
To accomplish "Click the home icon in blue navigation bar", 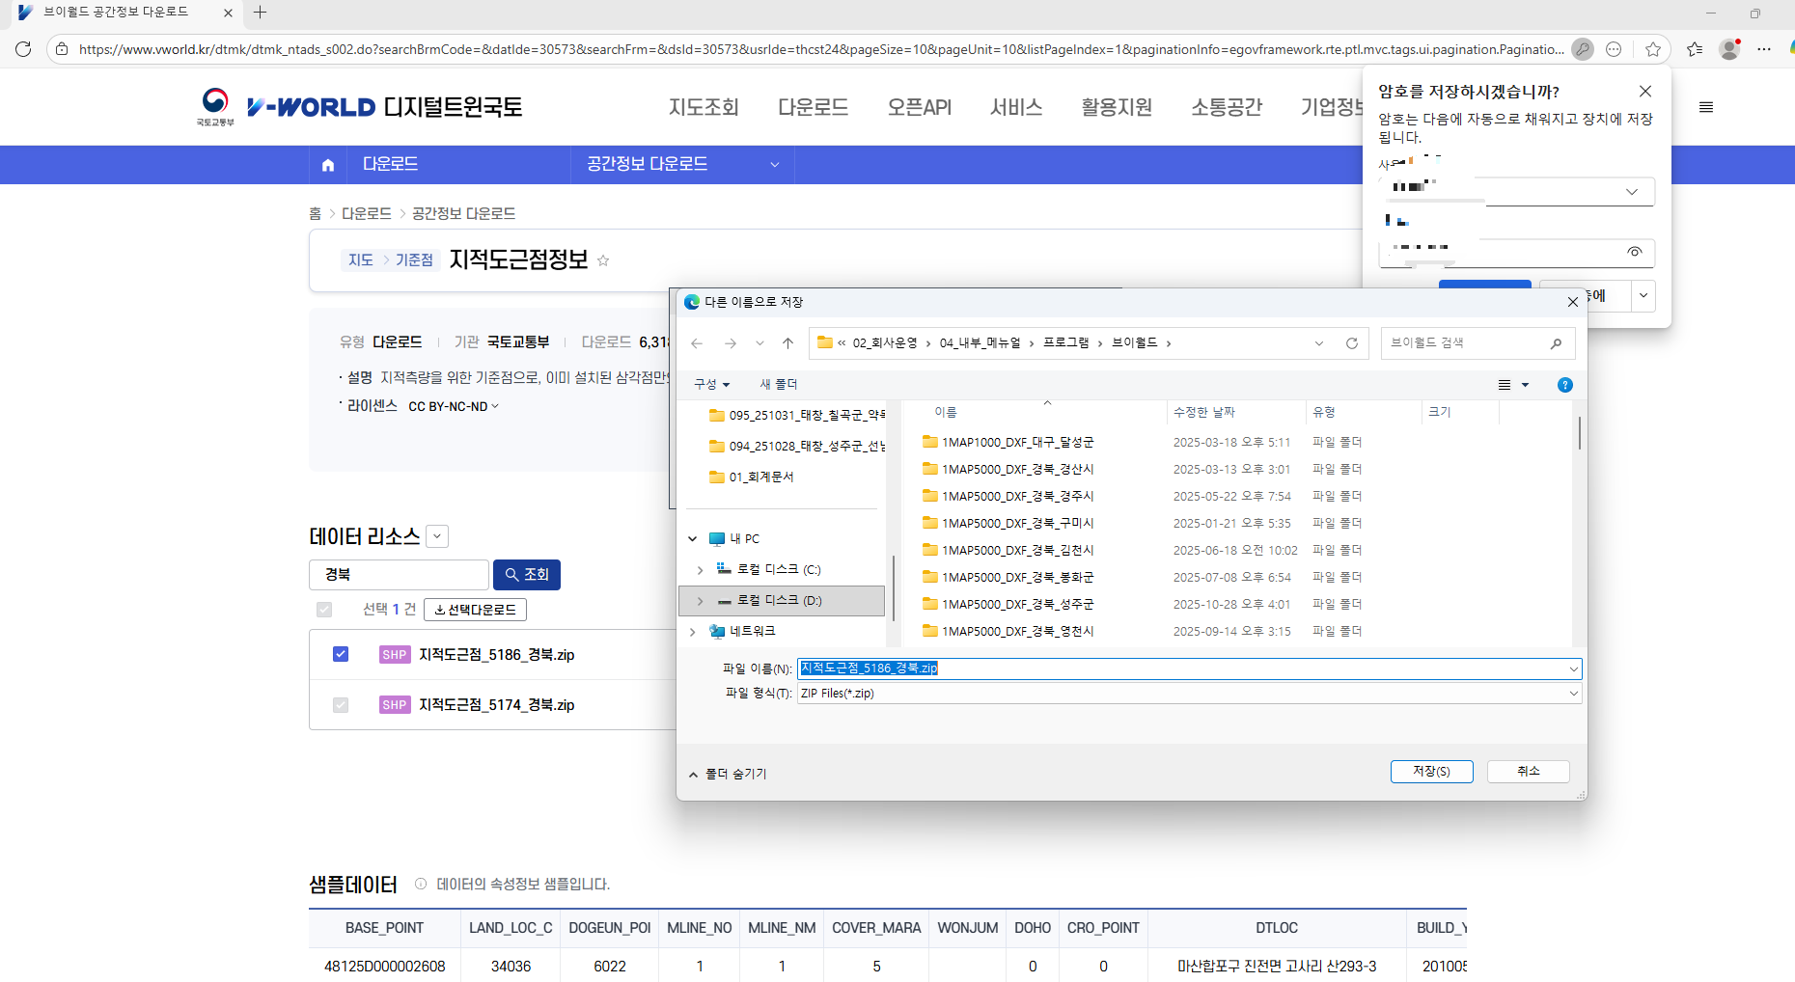I will coord(328,165).
